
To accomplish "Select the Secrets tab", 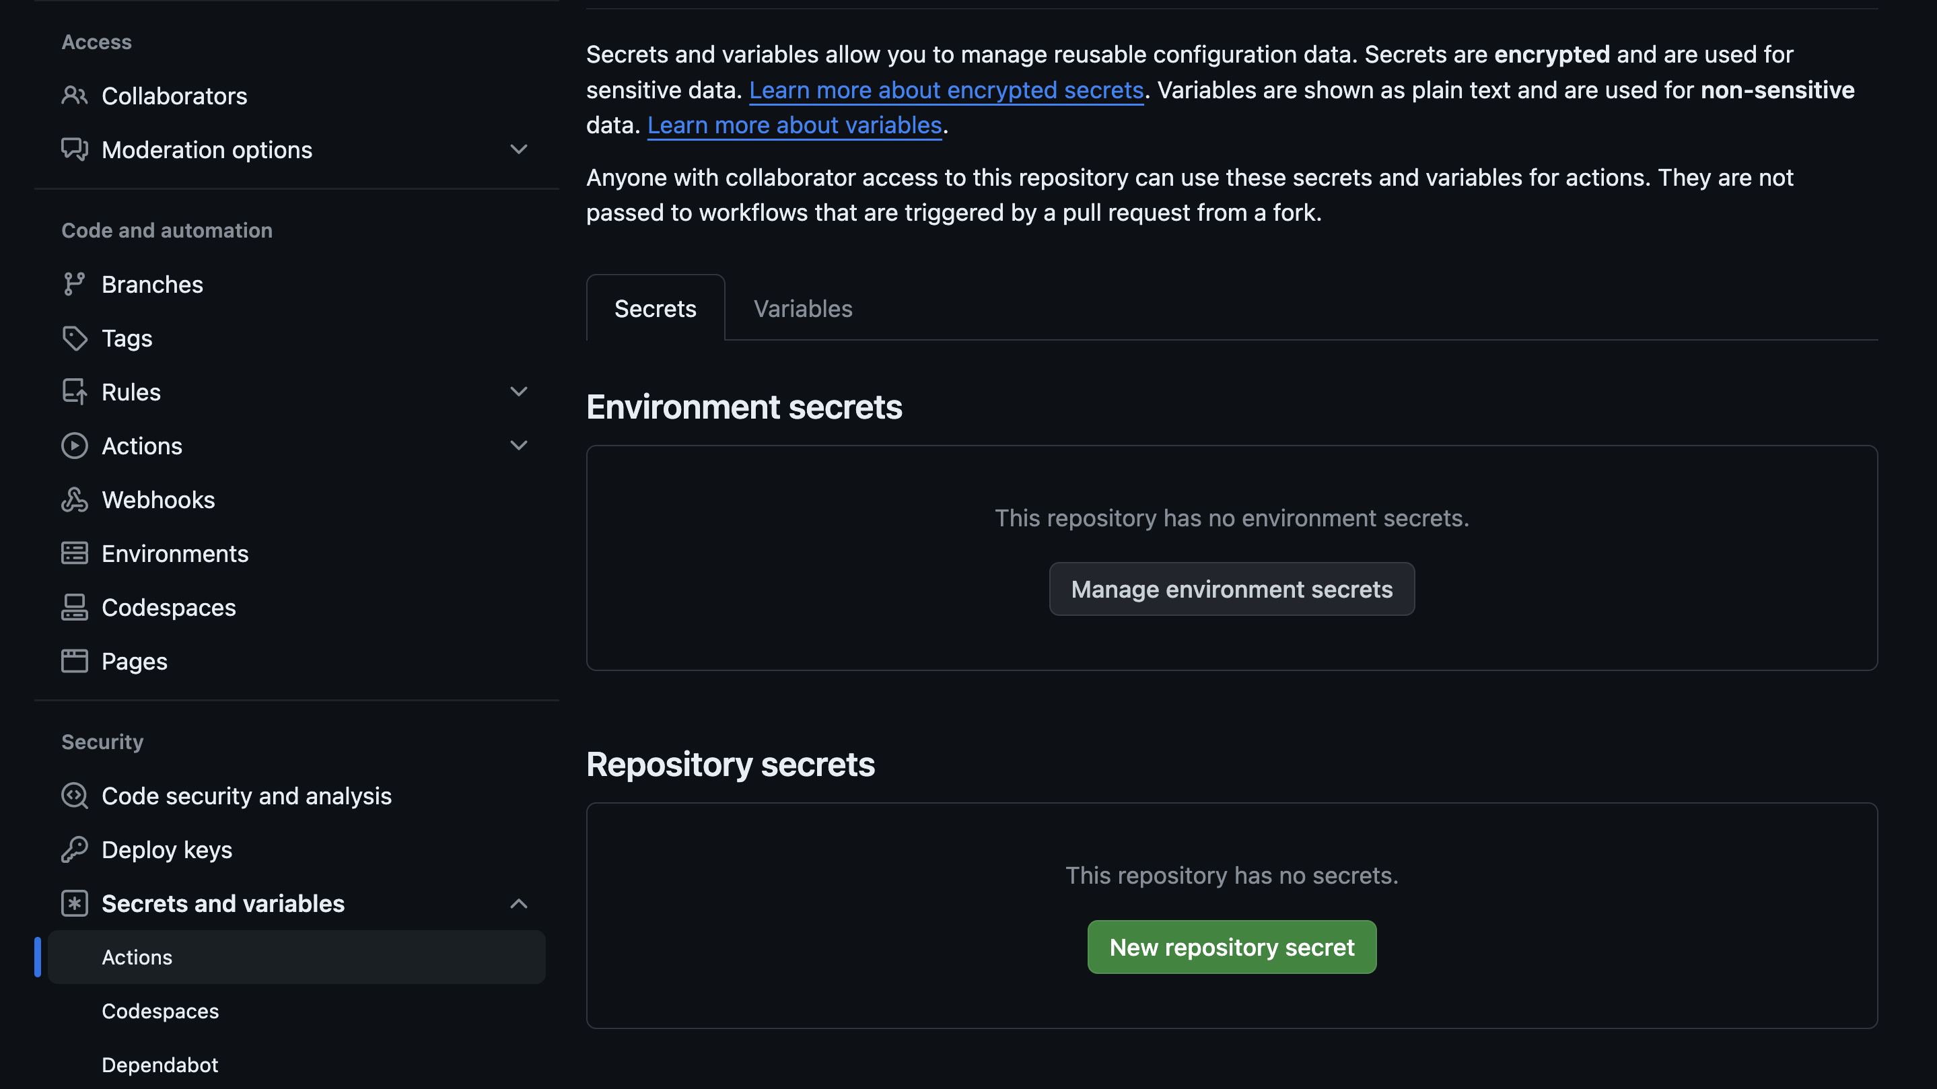I will click(655, 308).
